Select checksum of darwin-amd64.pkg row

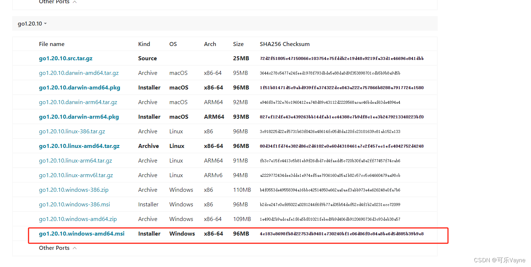pyautogui.click(x=342, y=88)
